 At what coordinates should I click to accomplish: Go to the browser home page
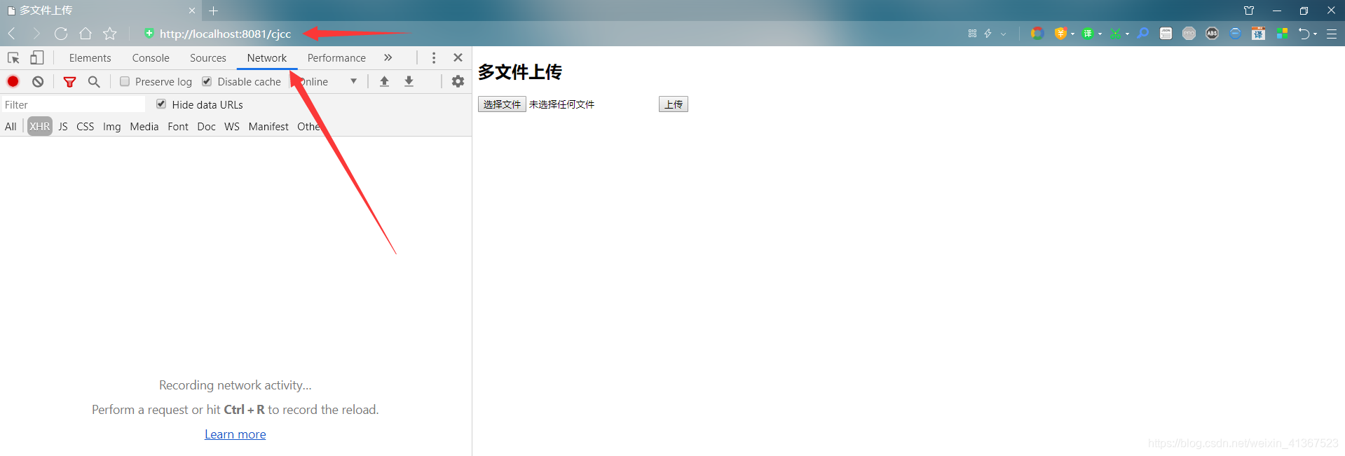86,34
